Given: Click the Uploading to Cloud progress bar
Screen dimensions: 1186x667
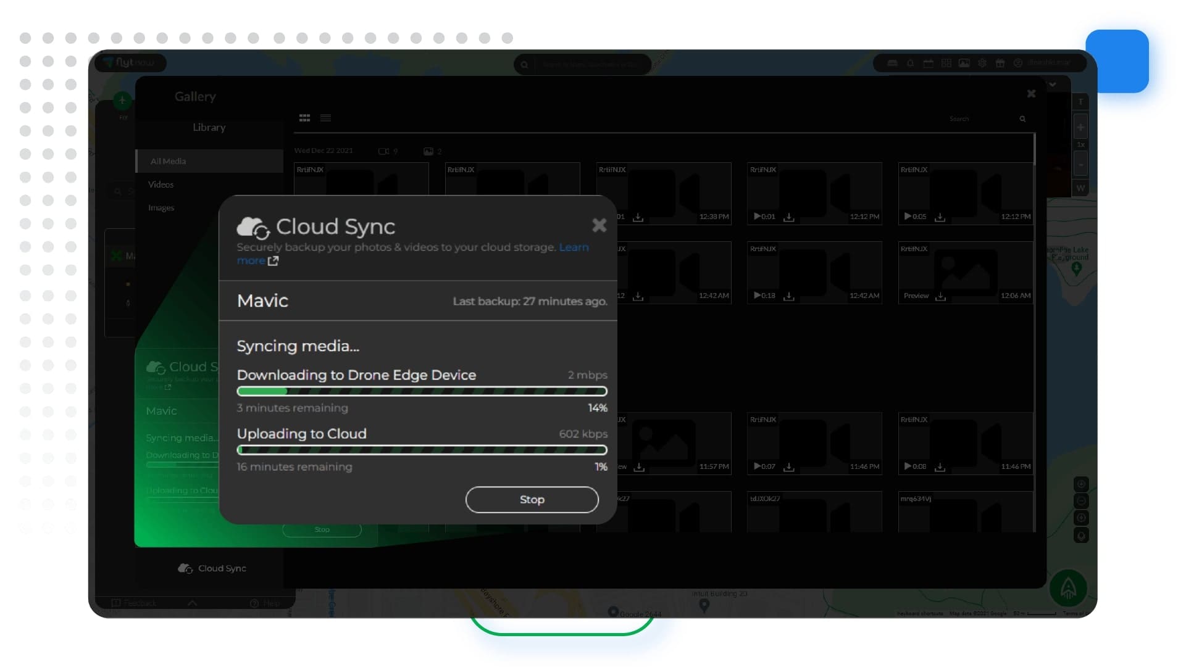Looking at the screenshot, I should 422,450.
